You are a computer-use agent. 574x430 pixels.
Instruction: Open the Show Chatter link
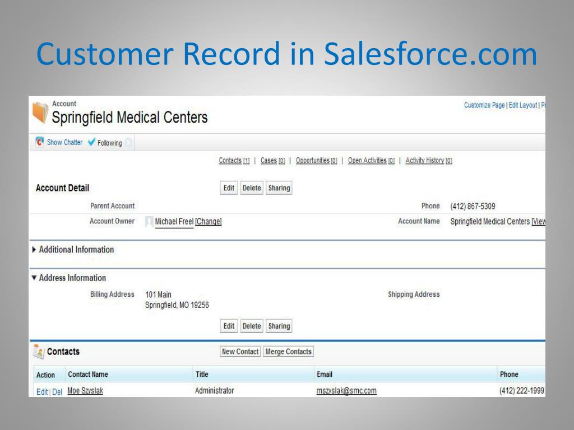(x=64, y=142)
